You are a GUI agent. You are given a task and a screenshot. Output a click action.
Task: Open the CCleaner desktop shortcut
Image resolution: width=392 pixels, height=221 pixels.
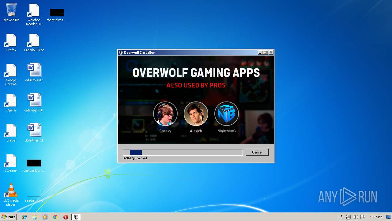tap(11, 163)
